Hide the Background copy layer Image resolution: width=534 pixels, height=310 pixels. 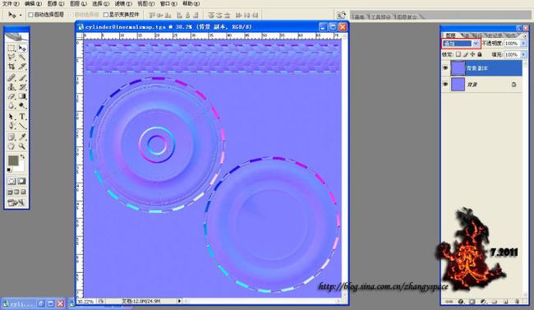[445, 68]
